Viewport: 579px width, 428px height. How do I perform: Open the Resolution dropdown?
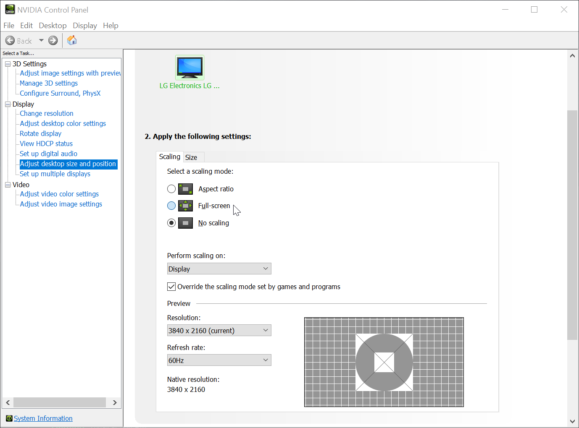(x=219, y=331)
